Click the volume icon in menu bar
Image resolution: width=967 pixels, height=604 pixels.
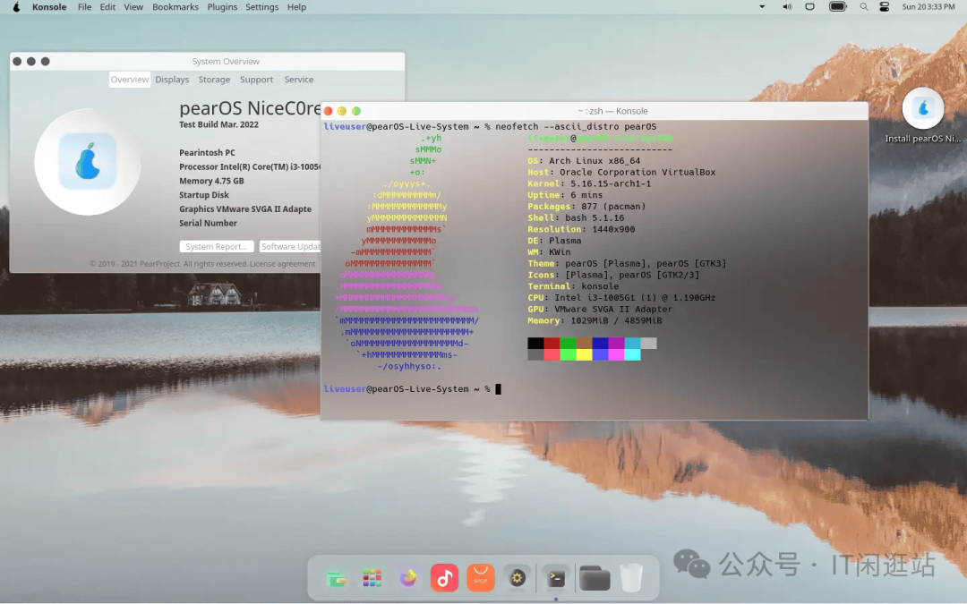click(x=787, y=7)
